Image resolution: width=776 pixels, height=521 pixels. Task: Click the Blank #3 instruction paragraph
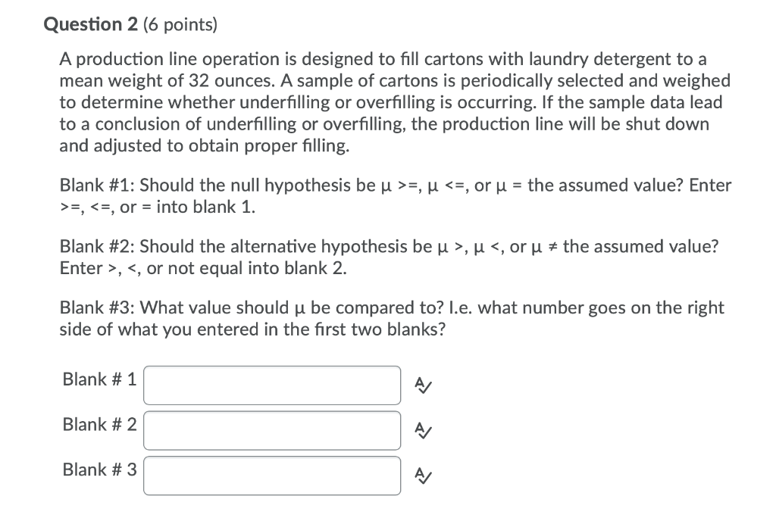coord(391,318)
